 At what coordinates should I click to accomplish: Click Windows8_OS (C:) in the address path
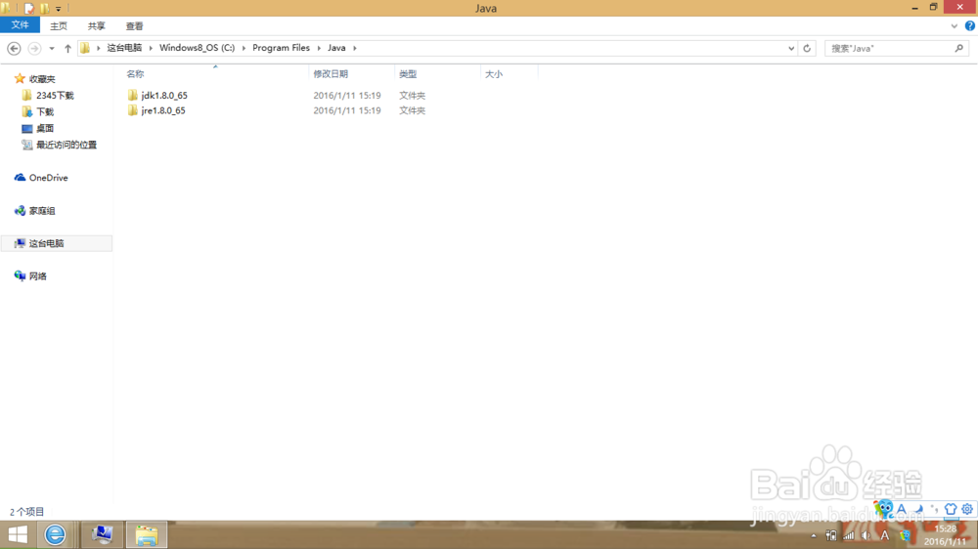click(x=197, y=48)
